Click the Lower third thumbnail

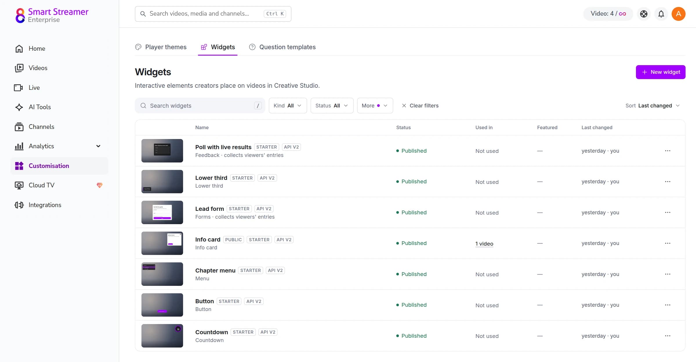(x=162, y=181)
